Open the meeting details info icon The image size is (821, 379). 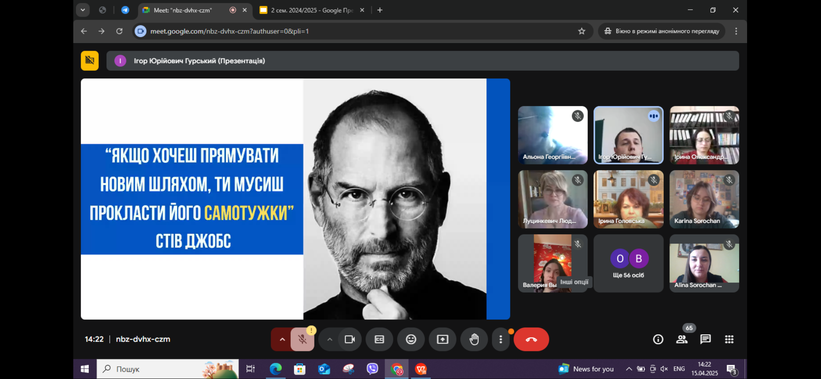click(658, 339)
